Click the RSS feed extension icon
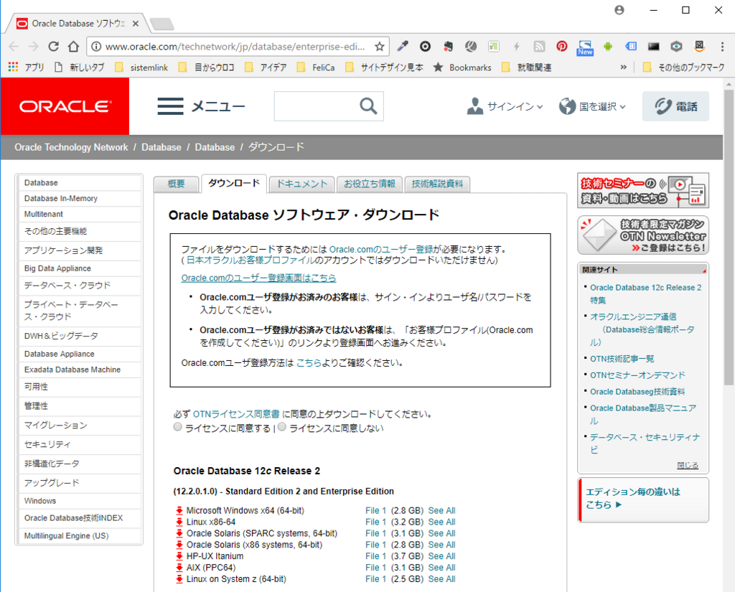The image size is (735, 592). 540,46
